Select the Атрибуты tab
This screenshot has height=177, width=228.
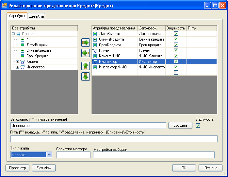coord(17,16)
